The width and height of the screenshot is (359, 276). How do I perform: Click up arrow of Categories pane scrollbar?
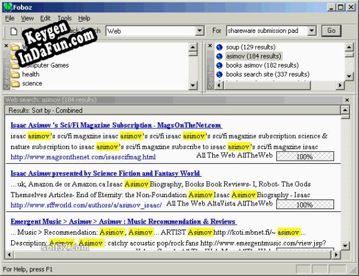193,47
